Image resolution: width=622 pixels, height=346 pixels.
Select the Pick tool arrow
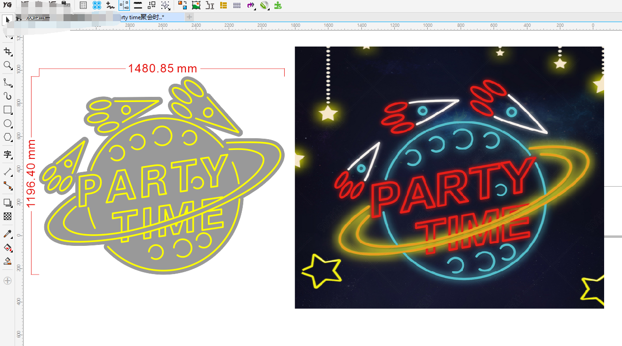tap(8, 20)
